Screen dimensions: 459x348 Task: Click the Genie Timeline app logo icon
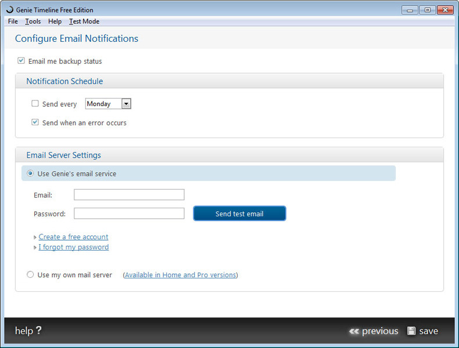(10, 10)
